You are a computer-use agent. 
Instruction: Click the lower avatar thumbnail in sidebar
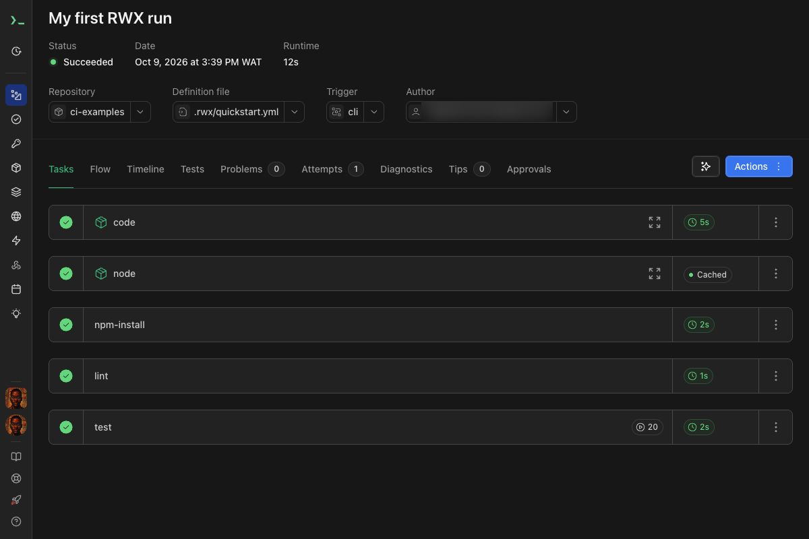pos(16,425)
